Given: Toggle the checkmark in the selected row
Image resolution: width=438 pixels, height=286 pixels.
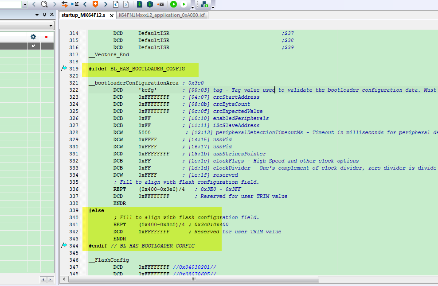Looking at the screenshot, I should coord(34,46).
